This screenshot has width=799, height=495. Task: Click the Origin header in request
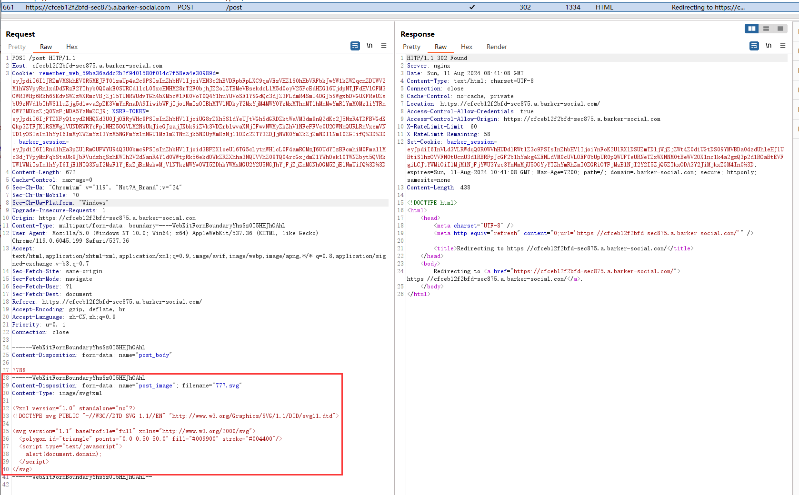(104, 218)
